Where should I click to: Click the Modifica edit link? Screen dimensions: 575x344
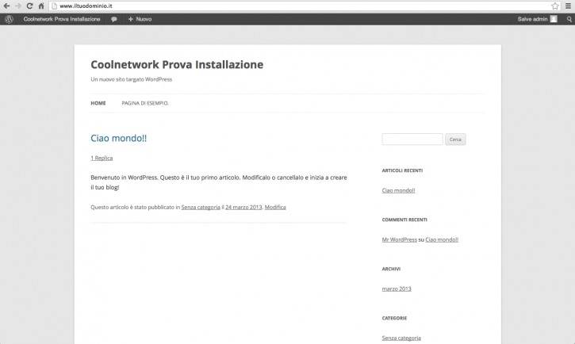pos(275,208)
